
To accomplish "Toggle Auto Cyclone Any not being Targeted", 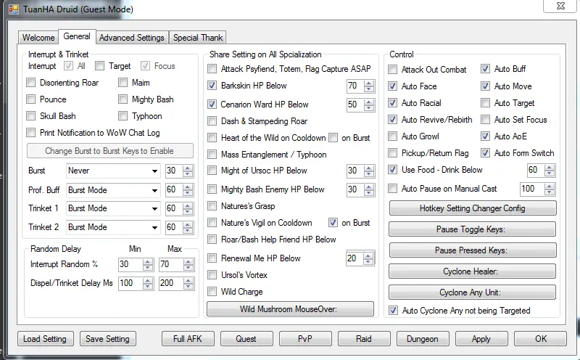I will click(x=394, y=311).
